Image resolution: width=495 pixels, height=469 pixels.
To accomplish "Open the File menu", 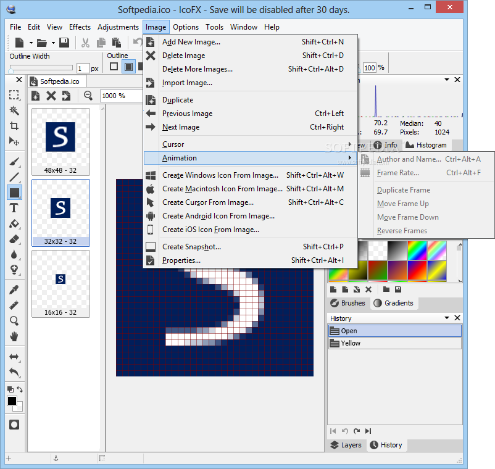I will (x=15, y=27).
